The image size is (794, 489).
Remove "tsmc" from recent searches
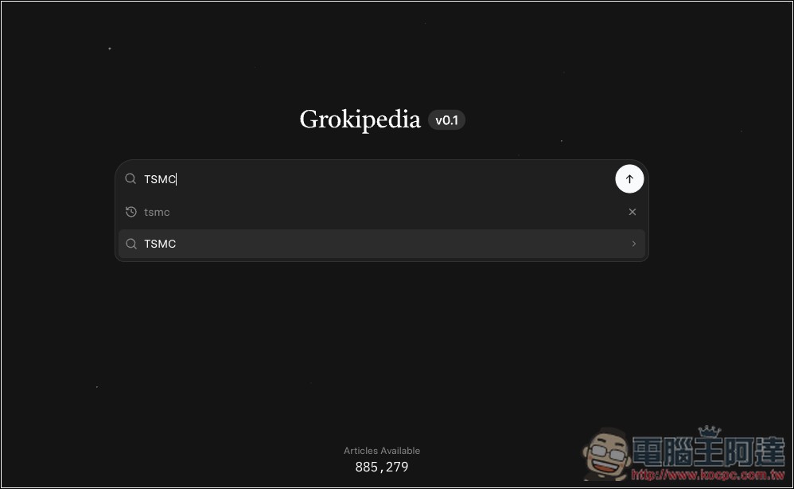[632, 212]
